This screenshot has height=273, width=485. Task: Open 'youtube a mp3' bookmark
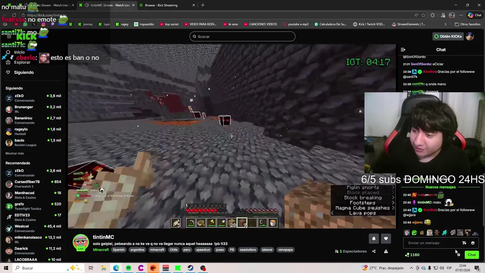click(296, 24)
